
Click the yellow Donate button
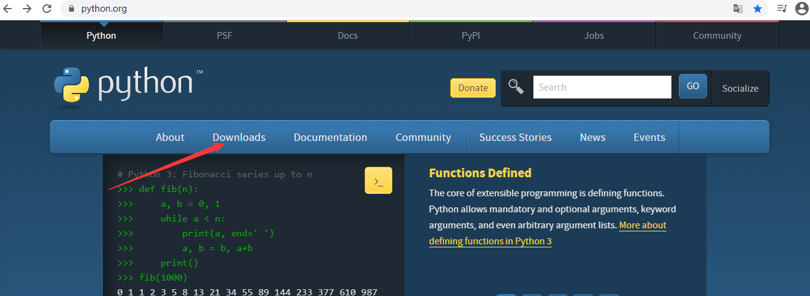[473, 88]
